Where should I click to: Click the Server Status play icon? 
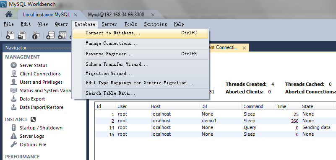coord(13,65)
